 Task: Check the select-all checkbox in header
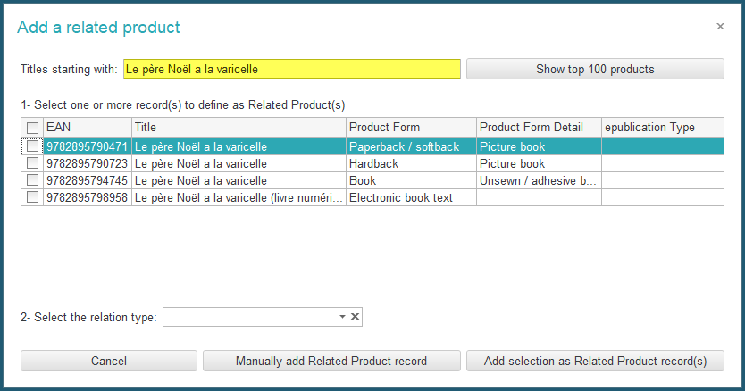[32, 128]
